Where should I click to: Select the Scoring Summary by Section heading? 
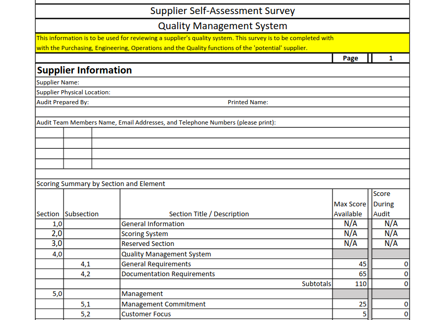(x=101, y=183)
